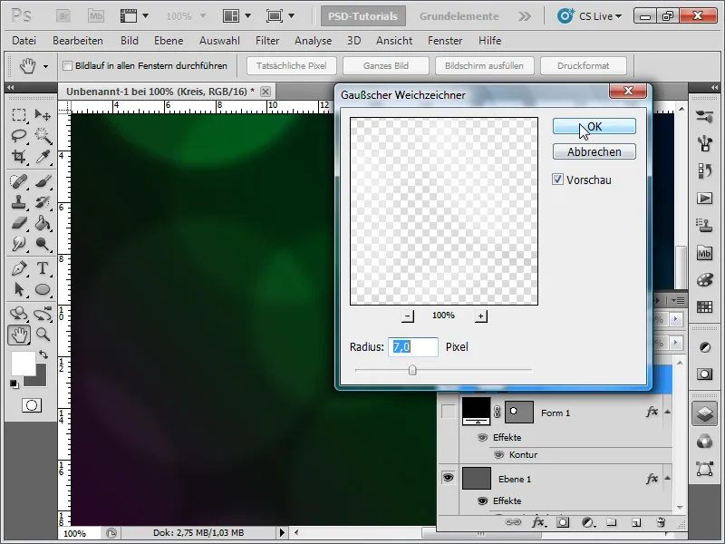The width and height of the screenshot is (725, 544).
Task: Select the Eyedropper tool
Action: (43, 157)
